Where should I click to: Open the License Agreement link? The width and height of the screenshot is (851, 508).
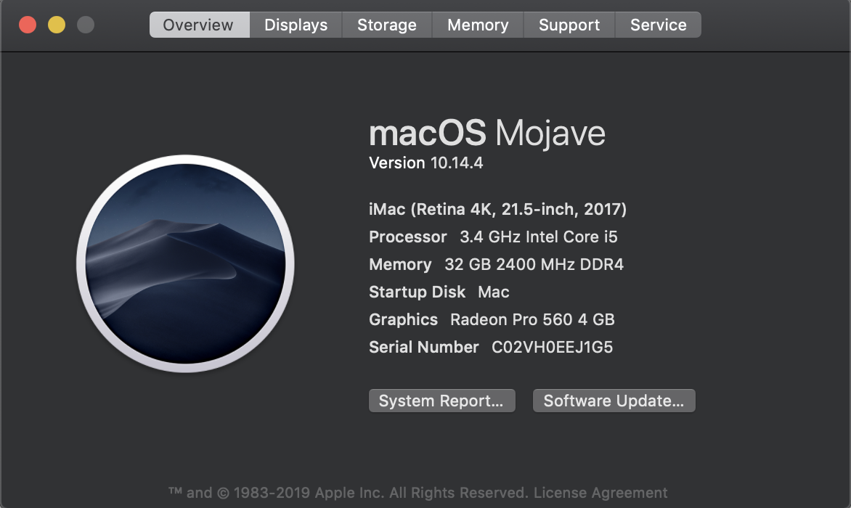600,493
